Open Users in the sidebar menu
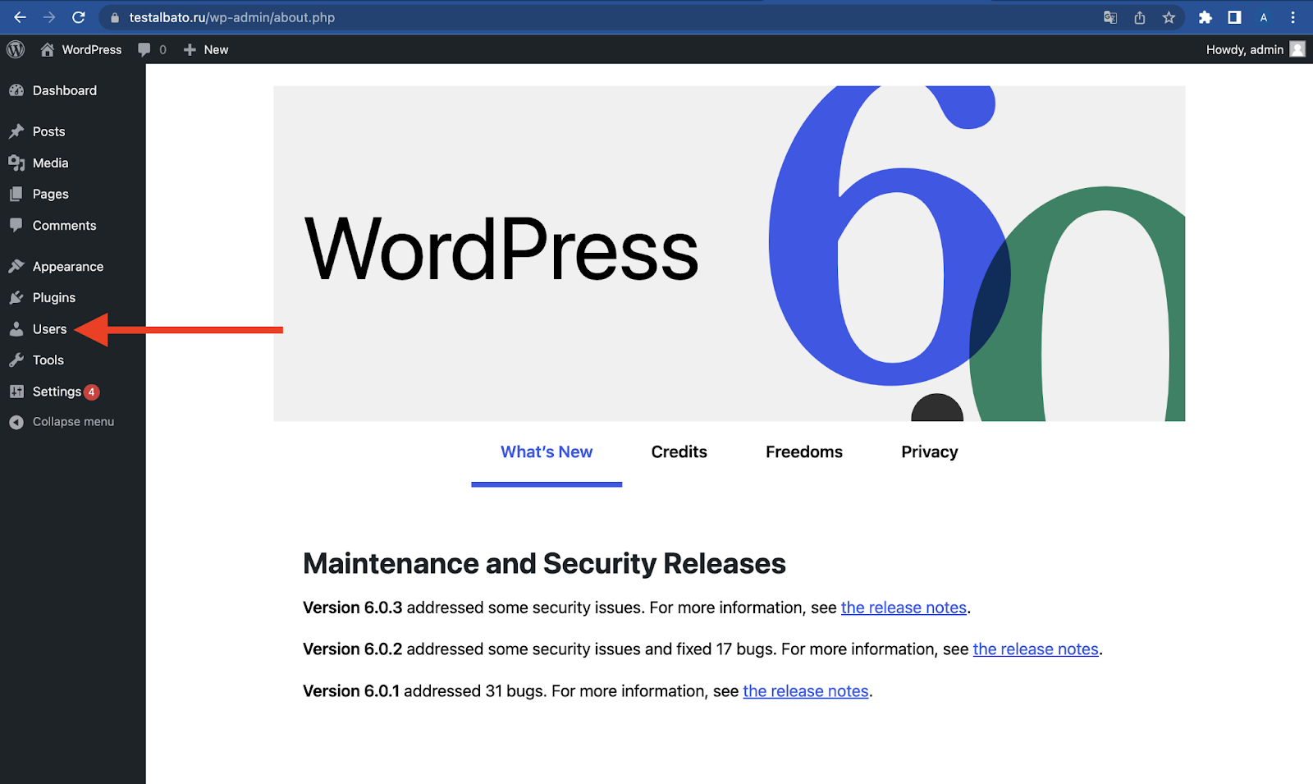The height and width of the screenshot is (784, 1313). (49, 329)
